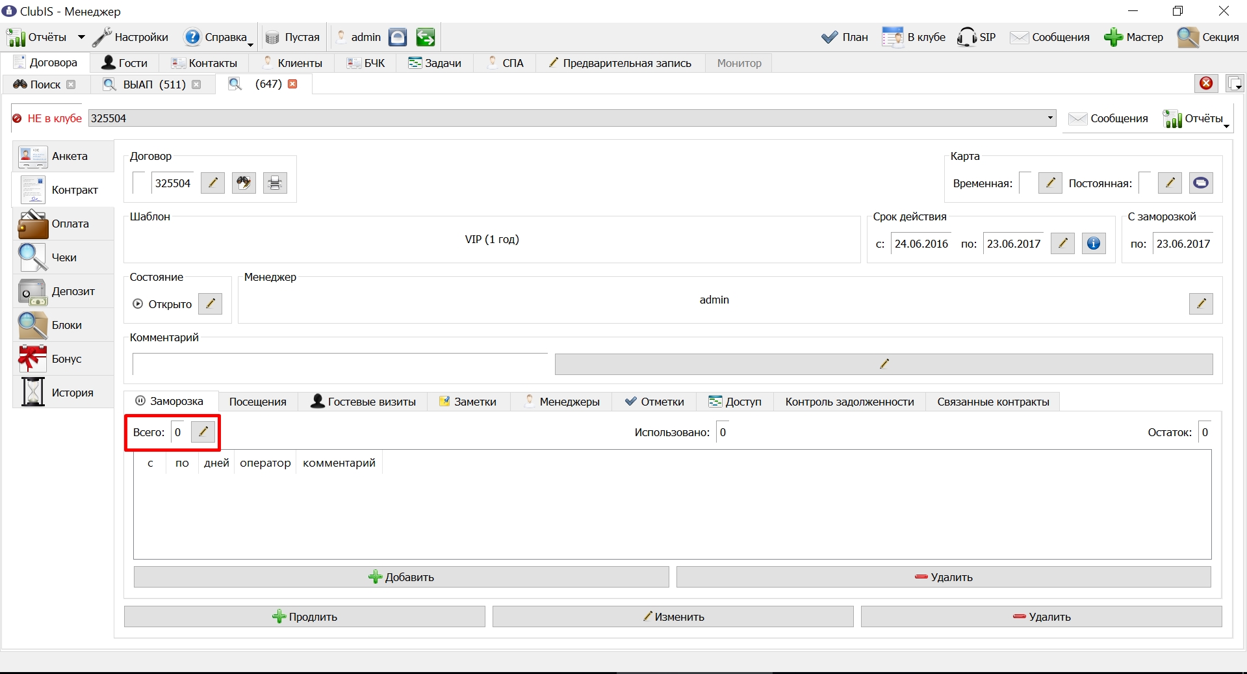1247x674 pixels.
Task: Print the contract via printer icon
Action: tap(275, 183)
